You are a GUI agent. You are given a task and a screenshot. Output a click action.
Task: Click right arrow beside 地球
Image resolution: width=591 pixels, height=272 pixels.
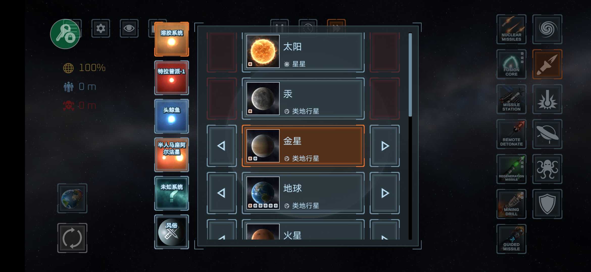385,193
